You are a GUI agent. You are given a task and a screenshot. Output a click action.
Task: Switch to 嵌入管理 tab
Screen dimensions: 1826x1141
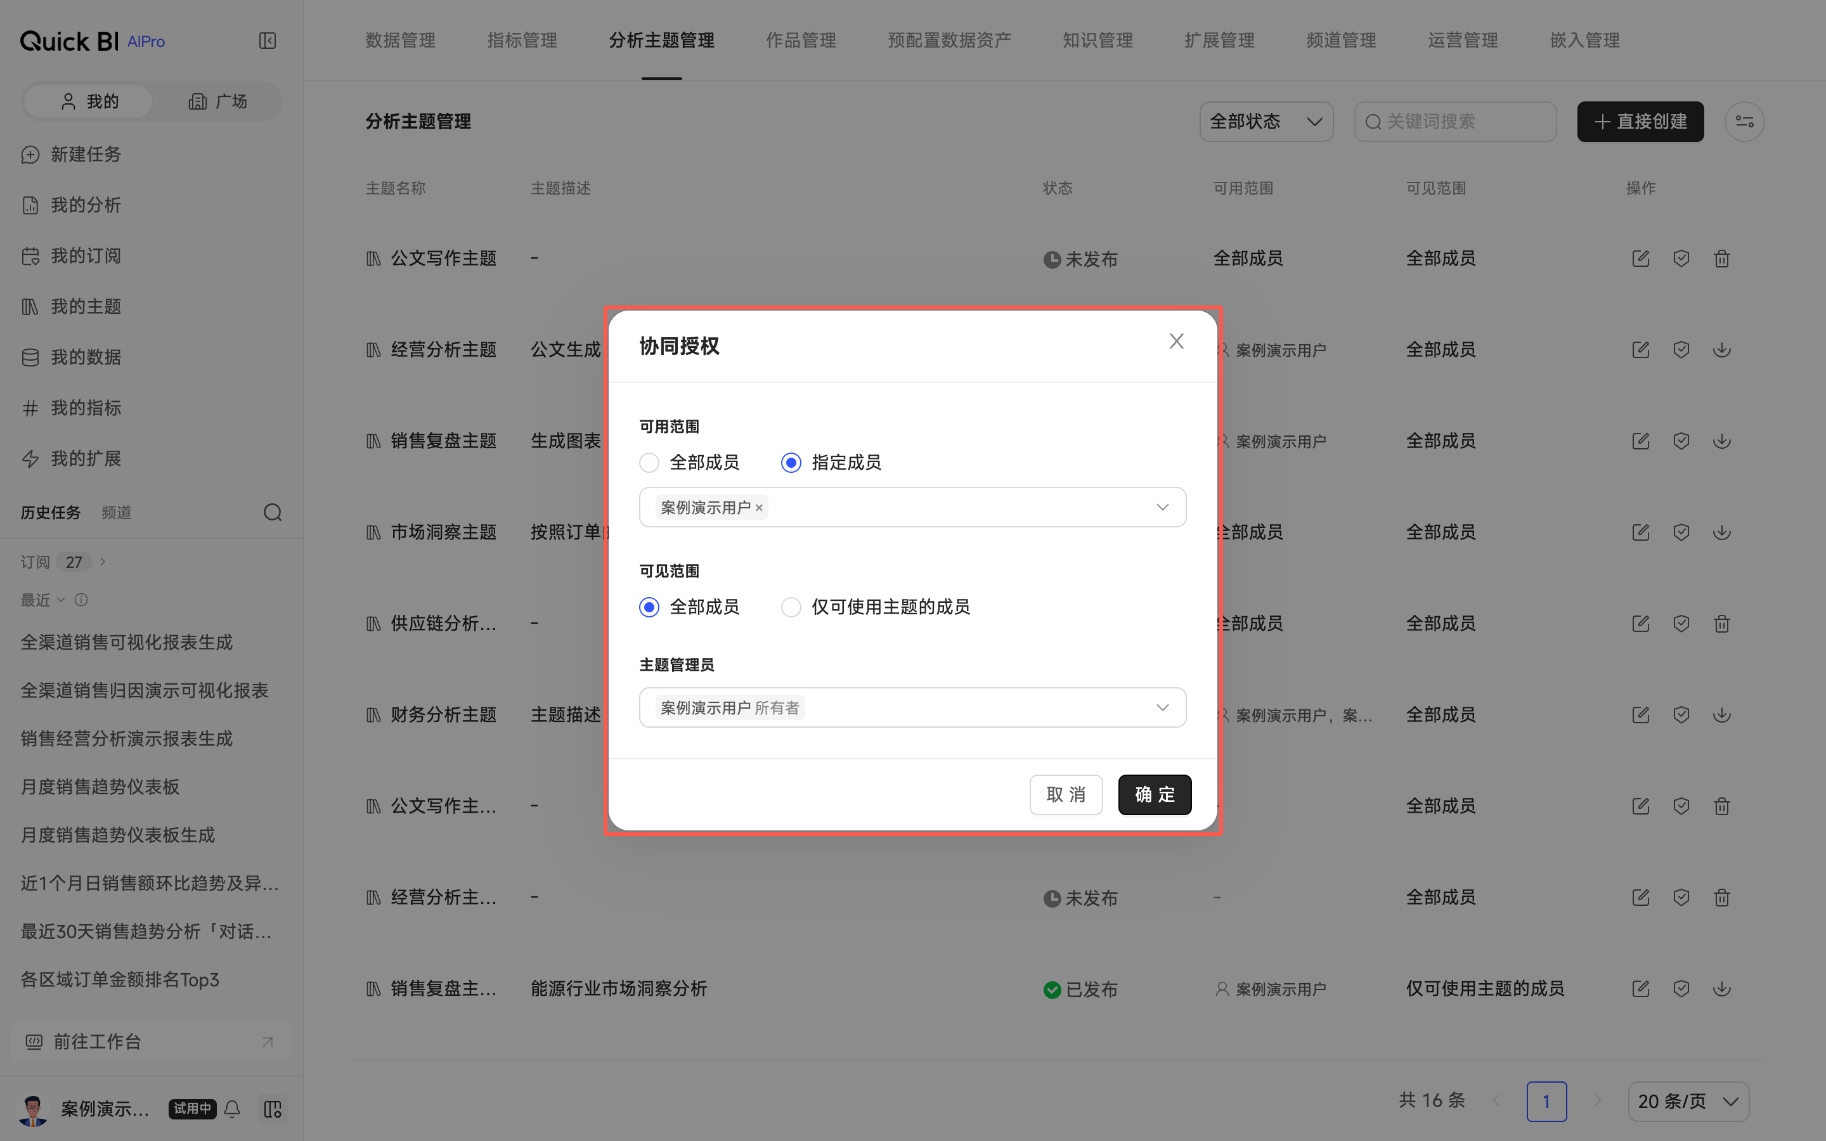(1585, 40)
